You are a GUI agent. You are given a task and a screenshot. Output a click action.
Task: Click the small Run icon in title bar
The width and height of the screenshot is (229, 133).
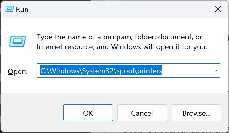point(10,9)
